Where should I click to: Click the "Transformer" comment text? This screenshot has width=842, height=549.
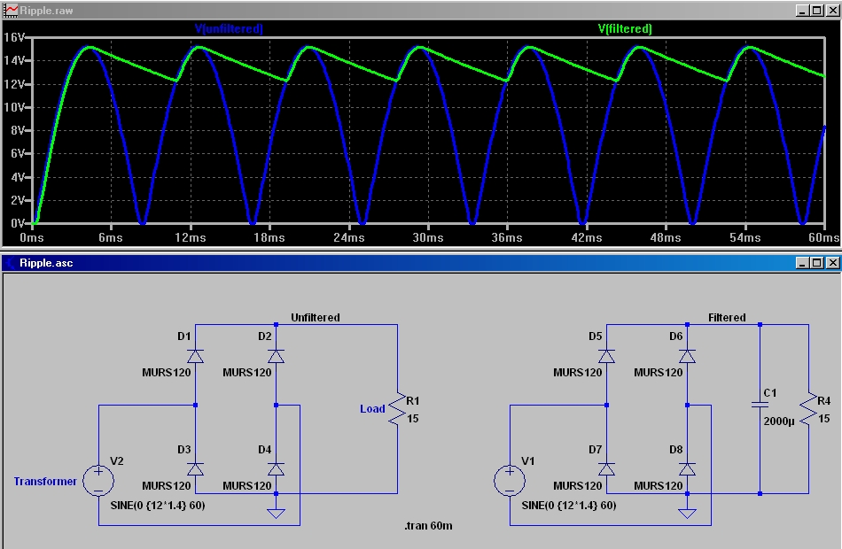45,482
